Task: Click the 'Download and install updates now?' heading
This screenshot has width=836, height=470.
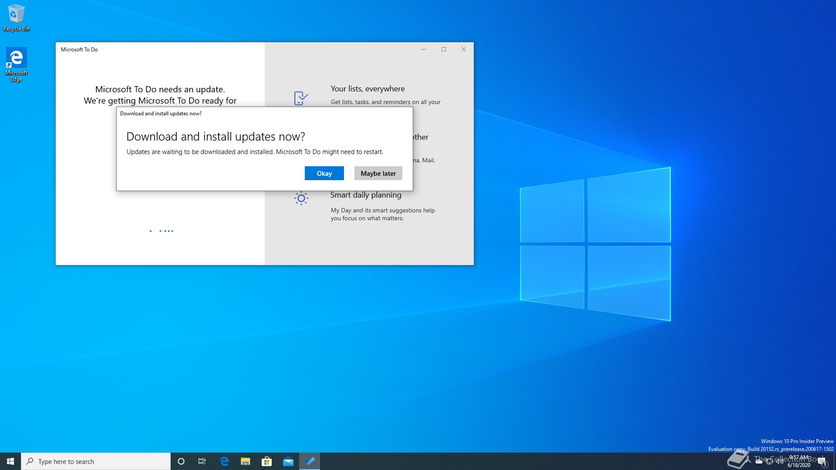Action: click(x=216, y=137)
